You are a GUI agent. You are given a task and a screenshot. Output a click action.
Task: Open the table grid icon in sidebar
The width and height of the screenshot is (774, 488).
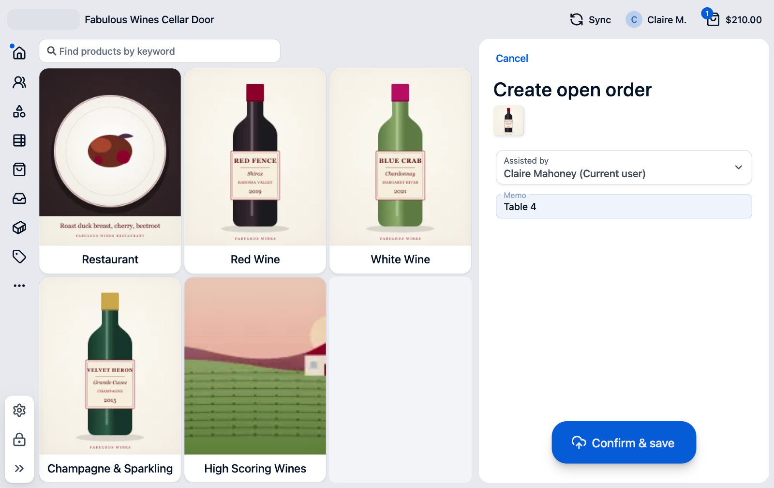pos(19,140)
